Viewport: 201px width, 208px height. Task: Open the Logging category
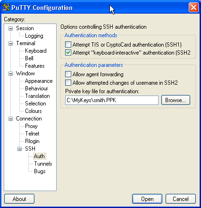(x=34, y=36)
